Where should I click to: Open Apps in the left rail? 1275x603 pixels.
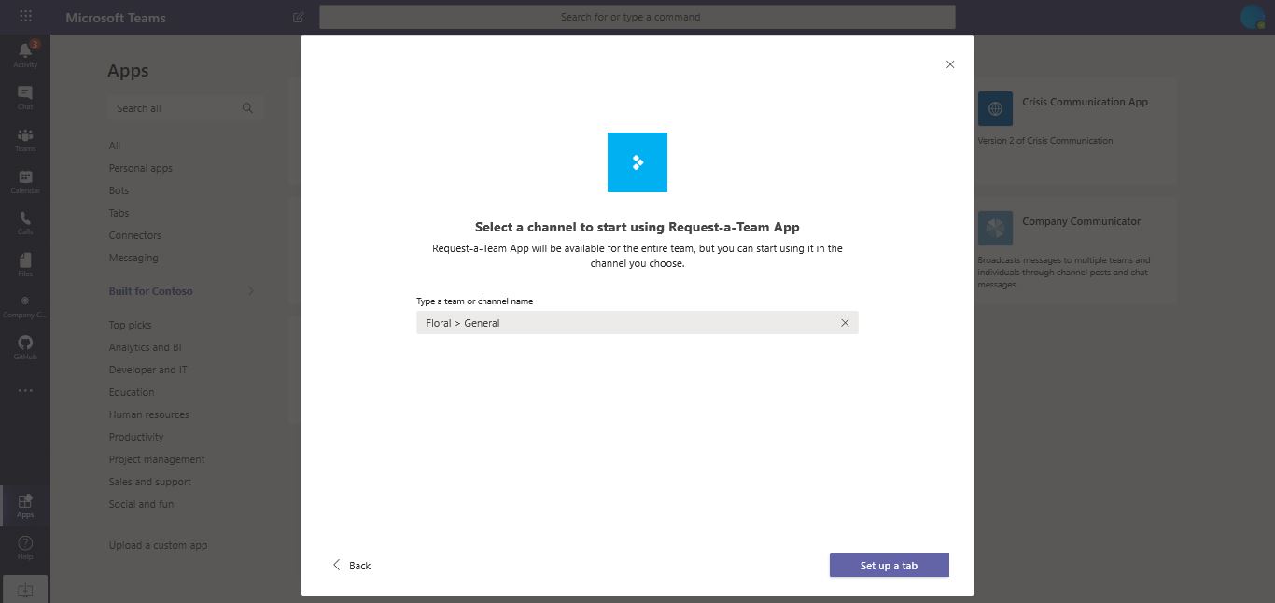coord(25,505)
